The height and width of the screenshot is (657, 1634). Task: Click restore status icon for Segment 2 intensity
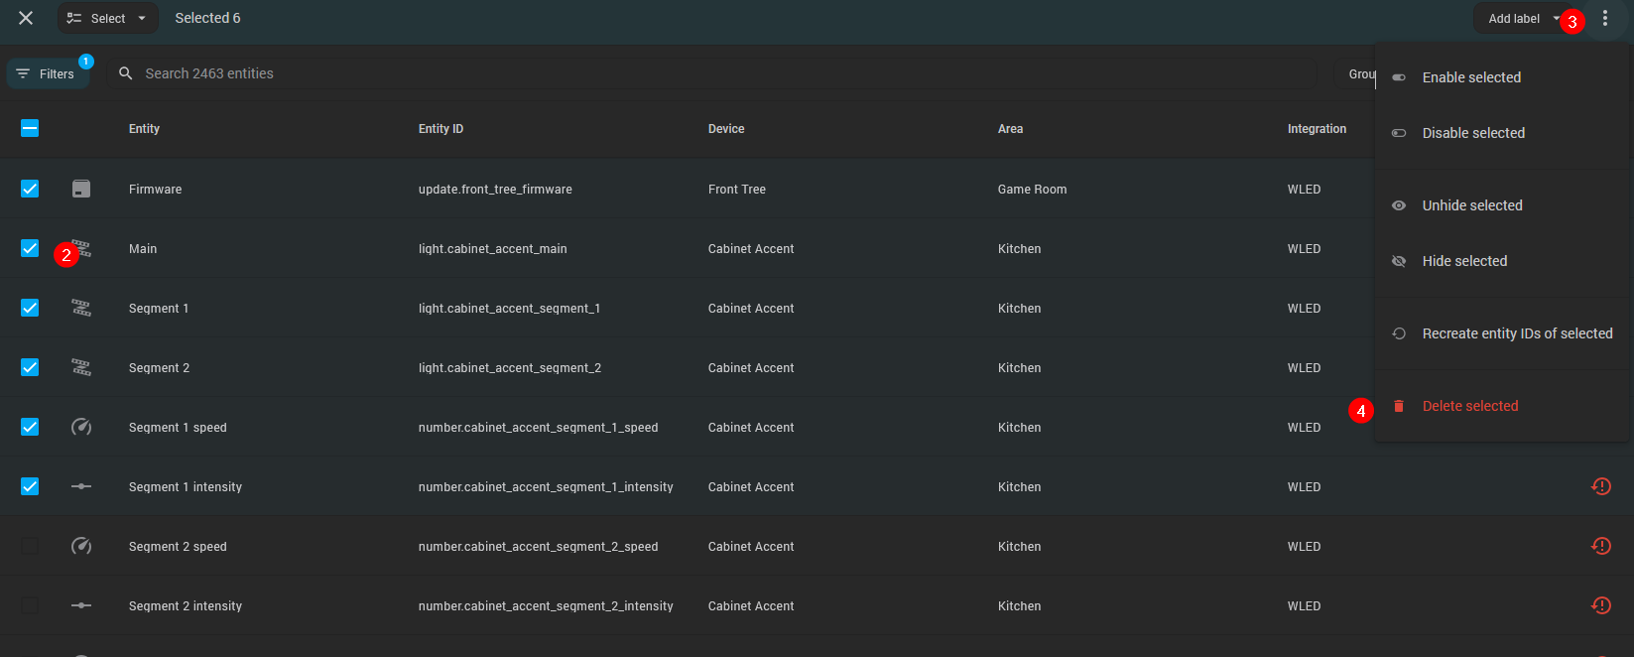[x=1600, y=605]
